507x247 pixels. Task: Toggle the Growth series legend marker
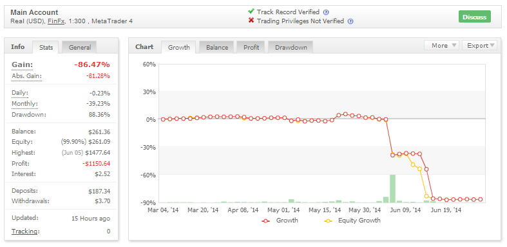[x=266, y=221]
